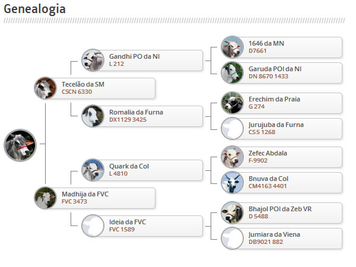The height and width of the screenshot is (267, 356).
Task: Click Zefec Abdala photo icon
Action: click(232, 157)
